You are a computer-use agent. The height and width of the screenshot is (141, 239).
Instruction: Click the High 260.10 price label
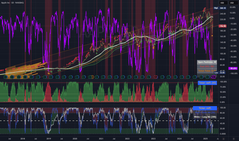(220, 8)
